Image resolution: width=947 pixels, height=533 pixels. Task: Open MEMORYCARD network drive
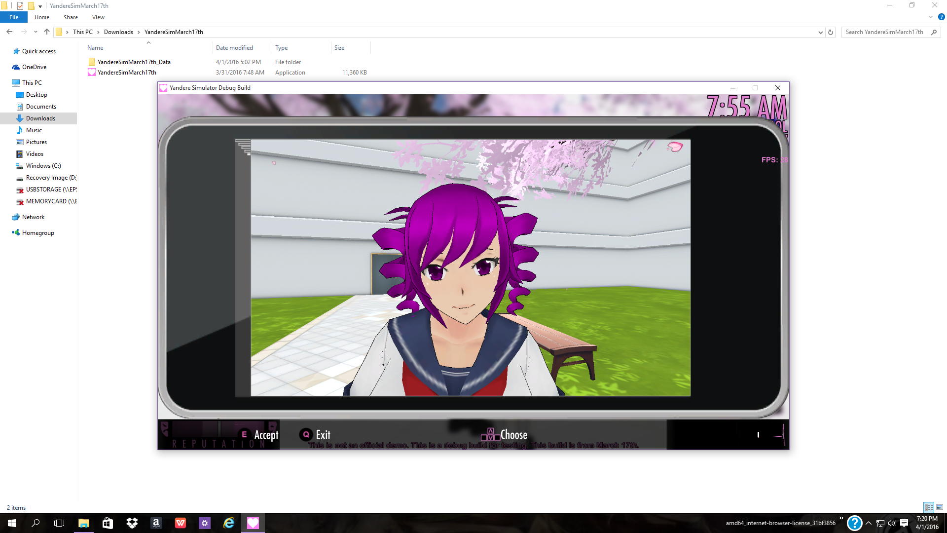(51, 201)
